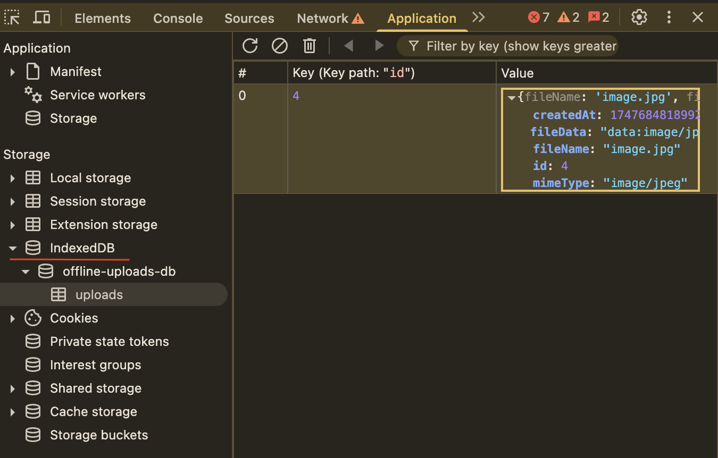Collapse the IndexedDB tree section
Image resolution: width=718 pixels, height=458 pixels.
pos(13,248)
